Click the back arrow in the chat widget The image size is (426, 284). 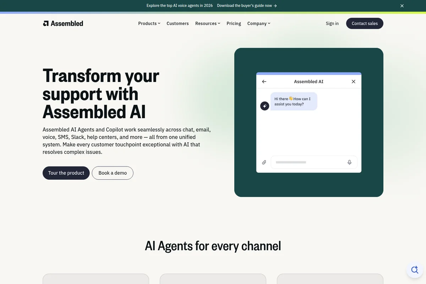[264, 81]
